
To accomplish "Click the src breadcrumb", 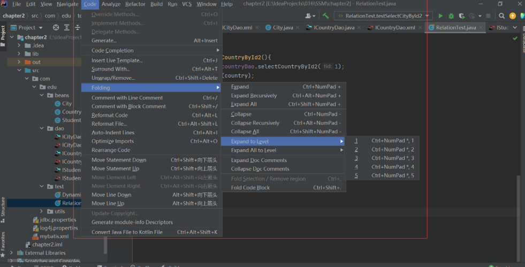I will click(x=35, y=16).
